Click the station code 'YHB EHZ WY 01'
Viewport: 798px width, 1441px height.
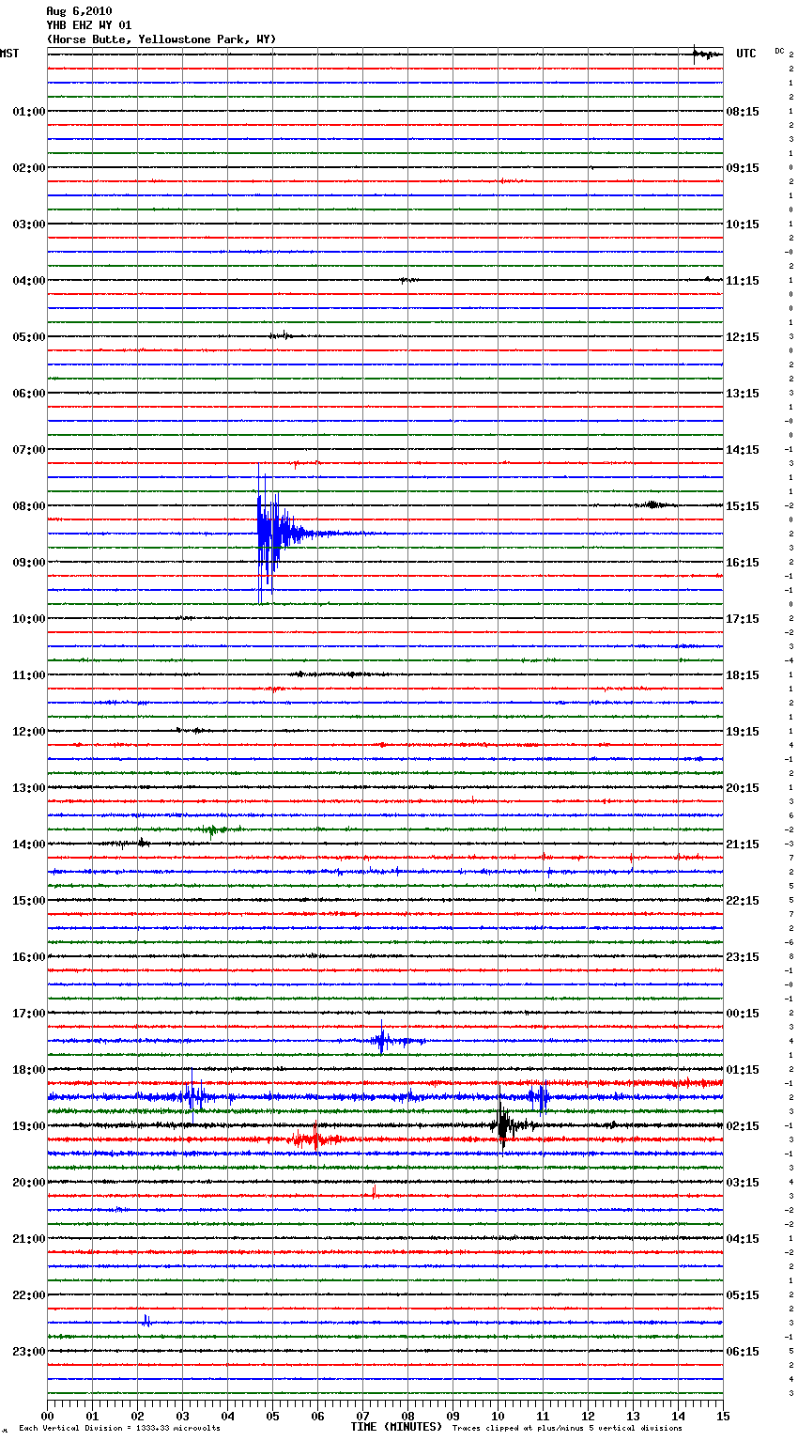coord(89,25)
